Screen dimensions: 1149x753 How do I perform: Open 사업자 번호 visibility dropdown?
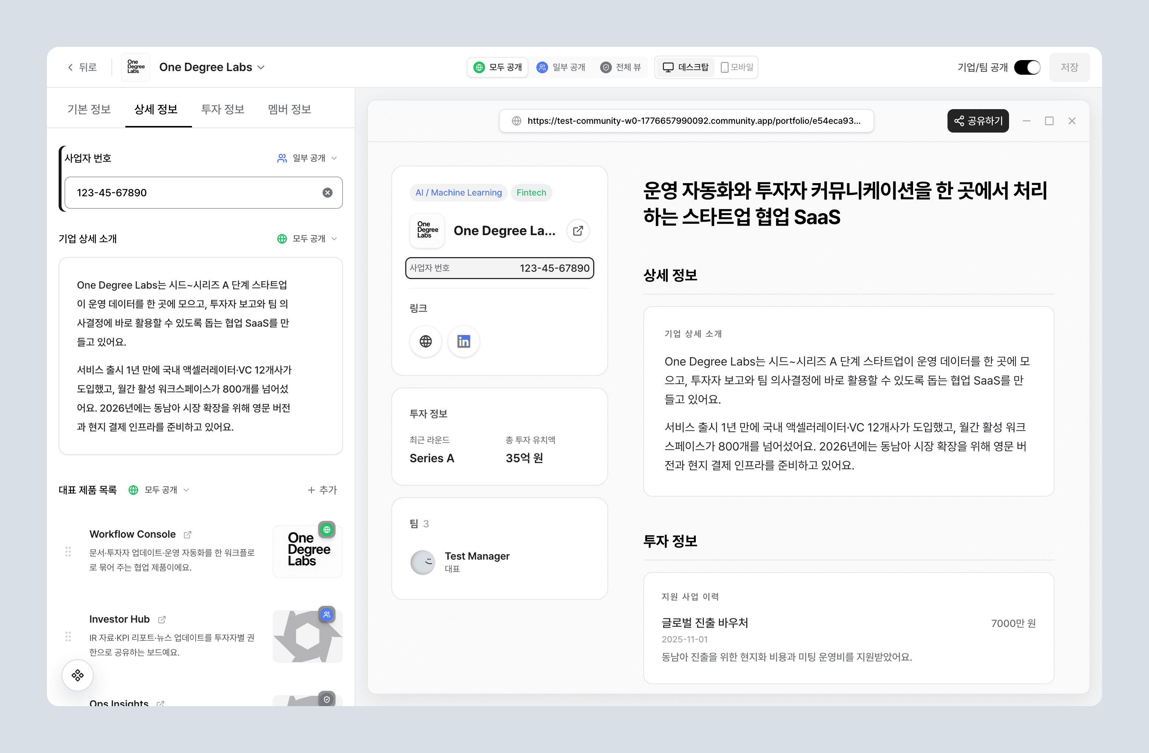tap(307, 158)
